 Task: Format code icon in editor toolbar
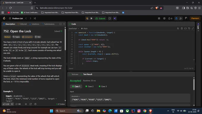pyautogui.click(x=178, y=28)
